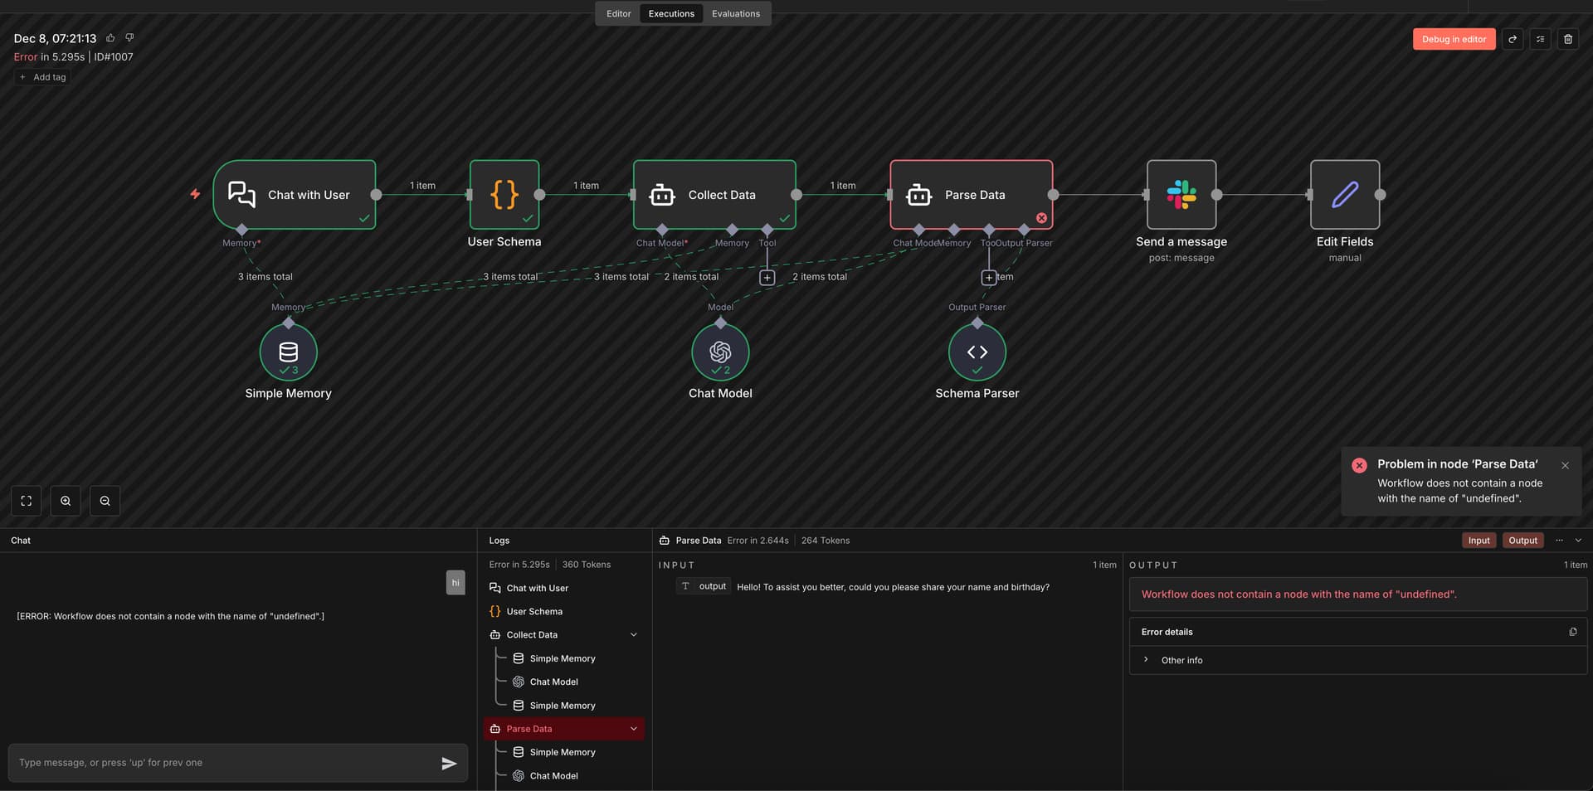1593x791 pixels.
Task: Zoom out on the canvas
Action: (x=105, y=501)
